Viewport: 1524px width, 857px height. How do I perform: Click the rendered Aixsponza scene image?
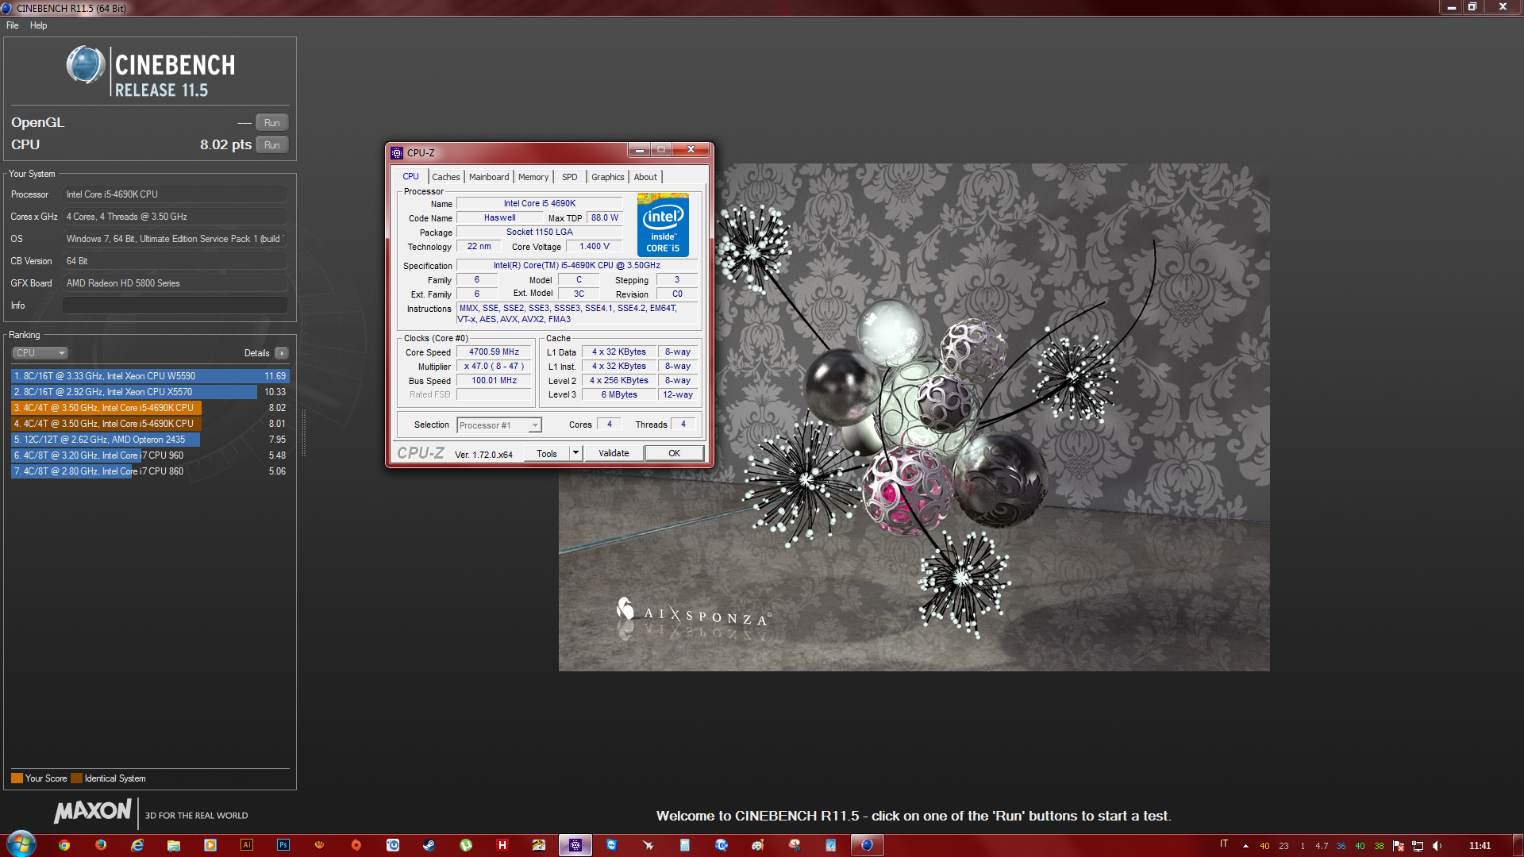[914, 417]
